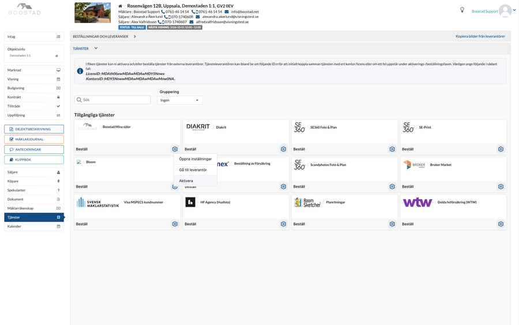This screenshot has height=325, width=519.
Task: Open gear on Visa MSPECS kundnummer card
Action: 175,224
